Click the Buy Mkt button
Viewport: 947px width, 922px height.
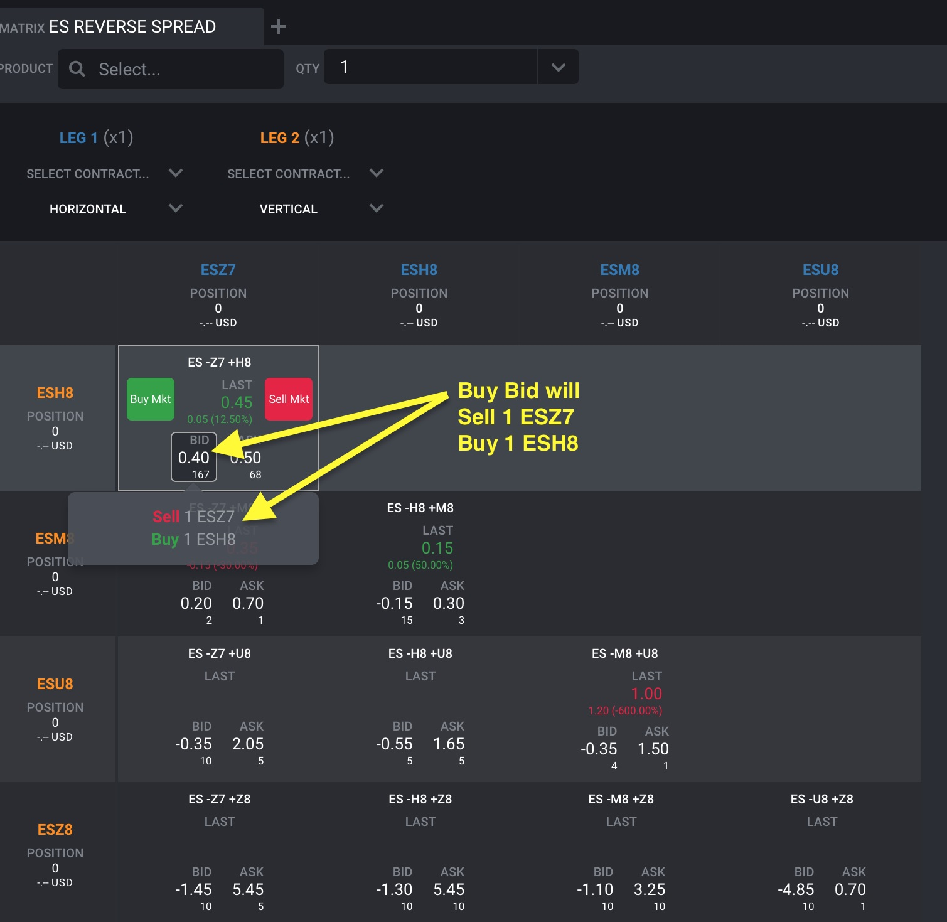[151, 399]
